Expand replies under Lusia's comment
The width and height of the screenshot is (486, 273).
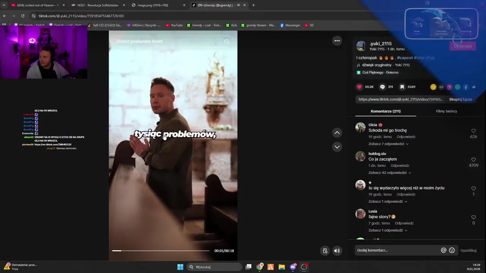point(388,230)
